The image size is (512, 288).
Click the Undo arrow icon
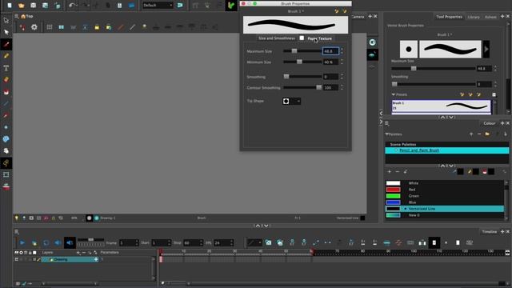71,6
